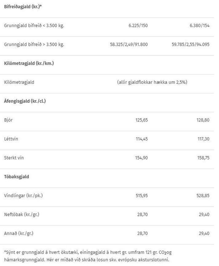This screenshot has width=219, height=266.
Task: Click the 59.785/2,55/94.095 value
Action: (190, 44)
